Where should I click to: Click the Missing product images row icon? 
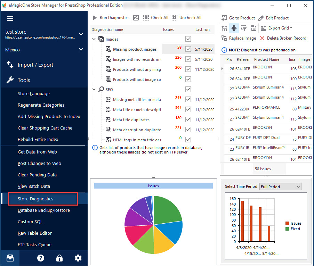click(108, 49)
